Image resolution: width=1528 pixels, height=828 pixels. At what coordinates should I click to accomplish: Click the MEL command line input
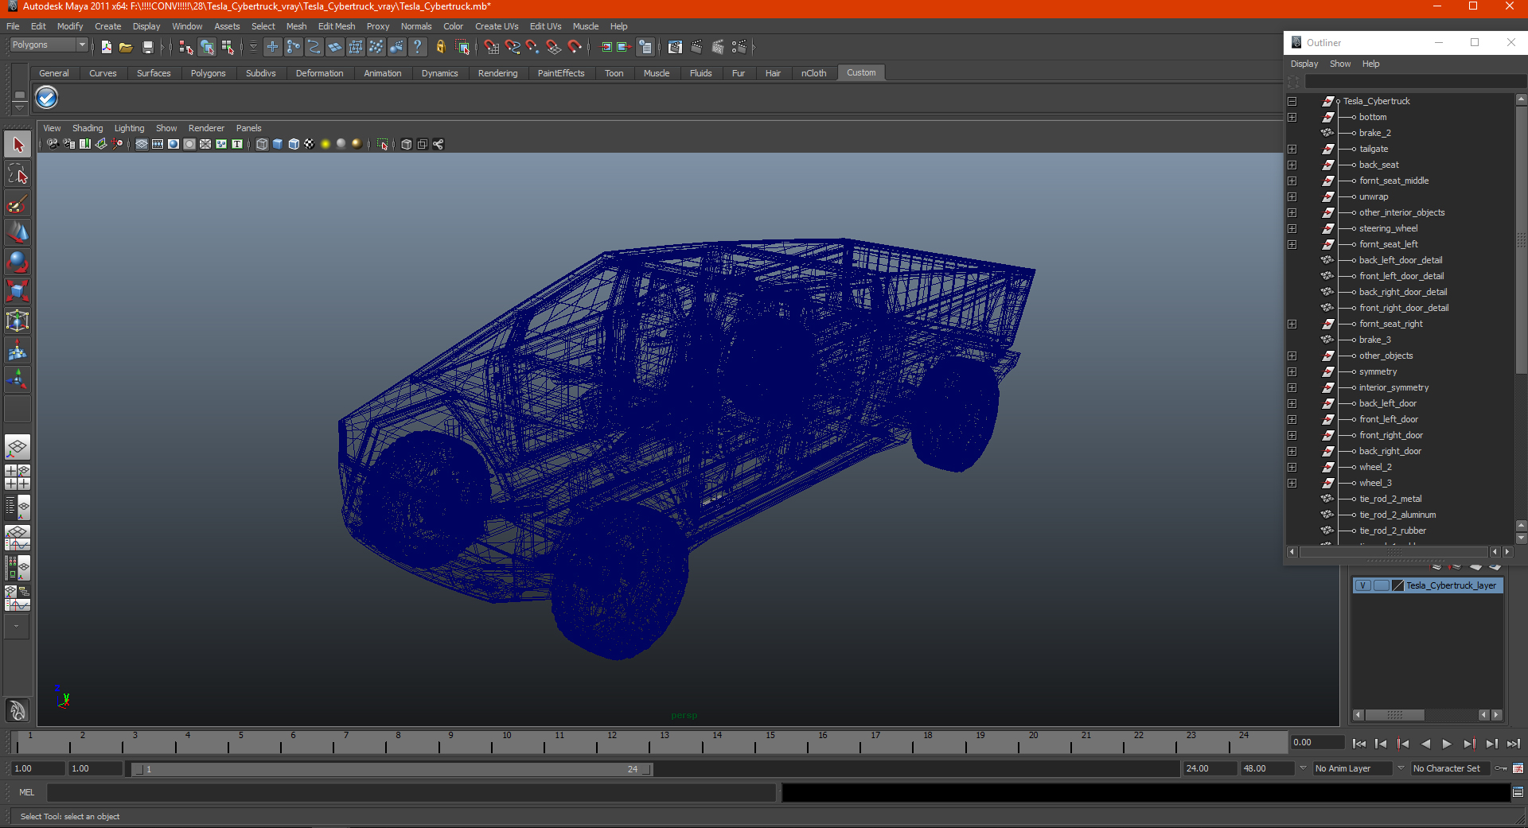click(411, 792)
